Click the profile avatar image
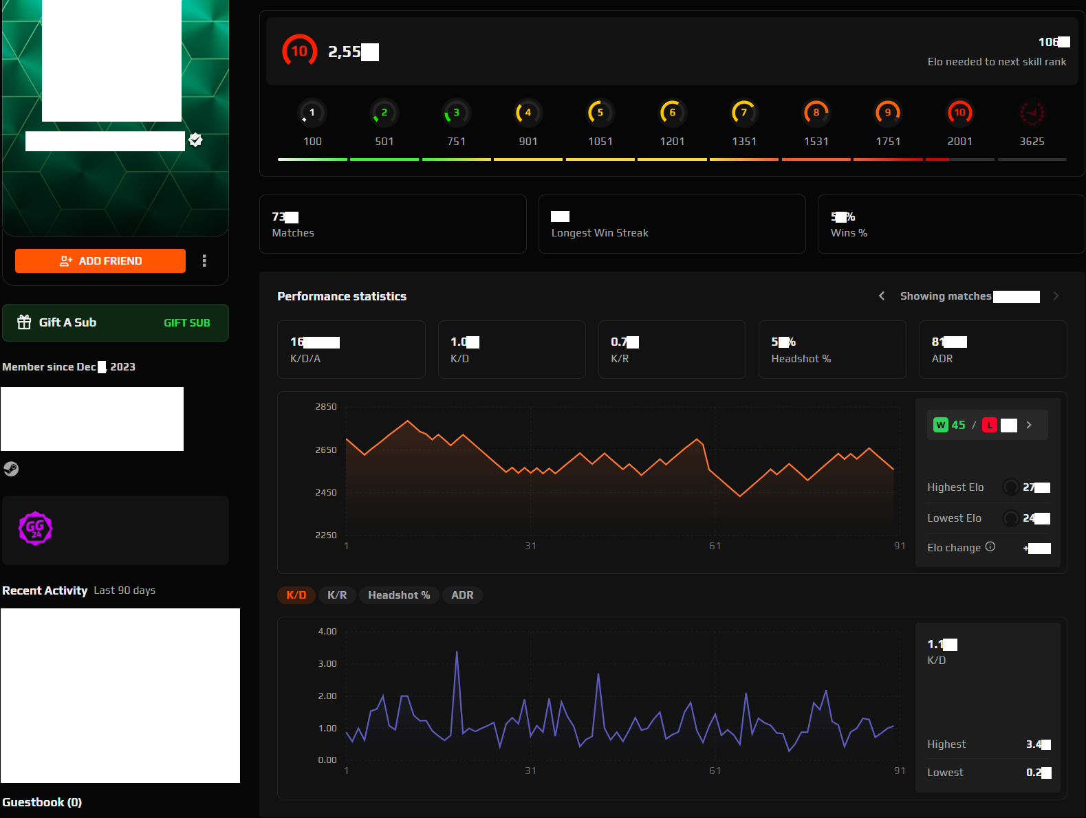The image size is (1086, 818). pyautogui.click(x=112, y=60)
